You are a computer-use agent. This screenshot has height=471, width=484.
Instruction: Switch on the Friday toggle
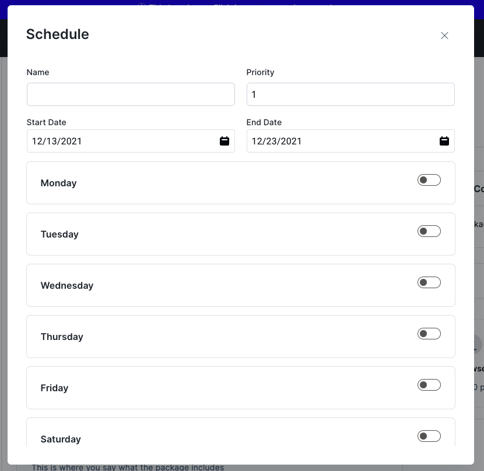(429, 385)
